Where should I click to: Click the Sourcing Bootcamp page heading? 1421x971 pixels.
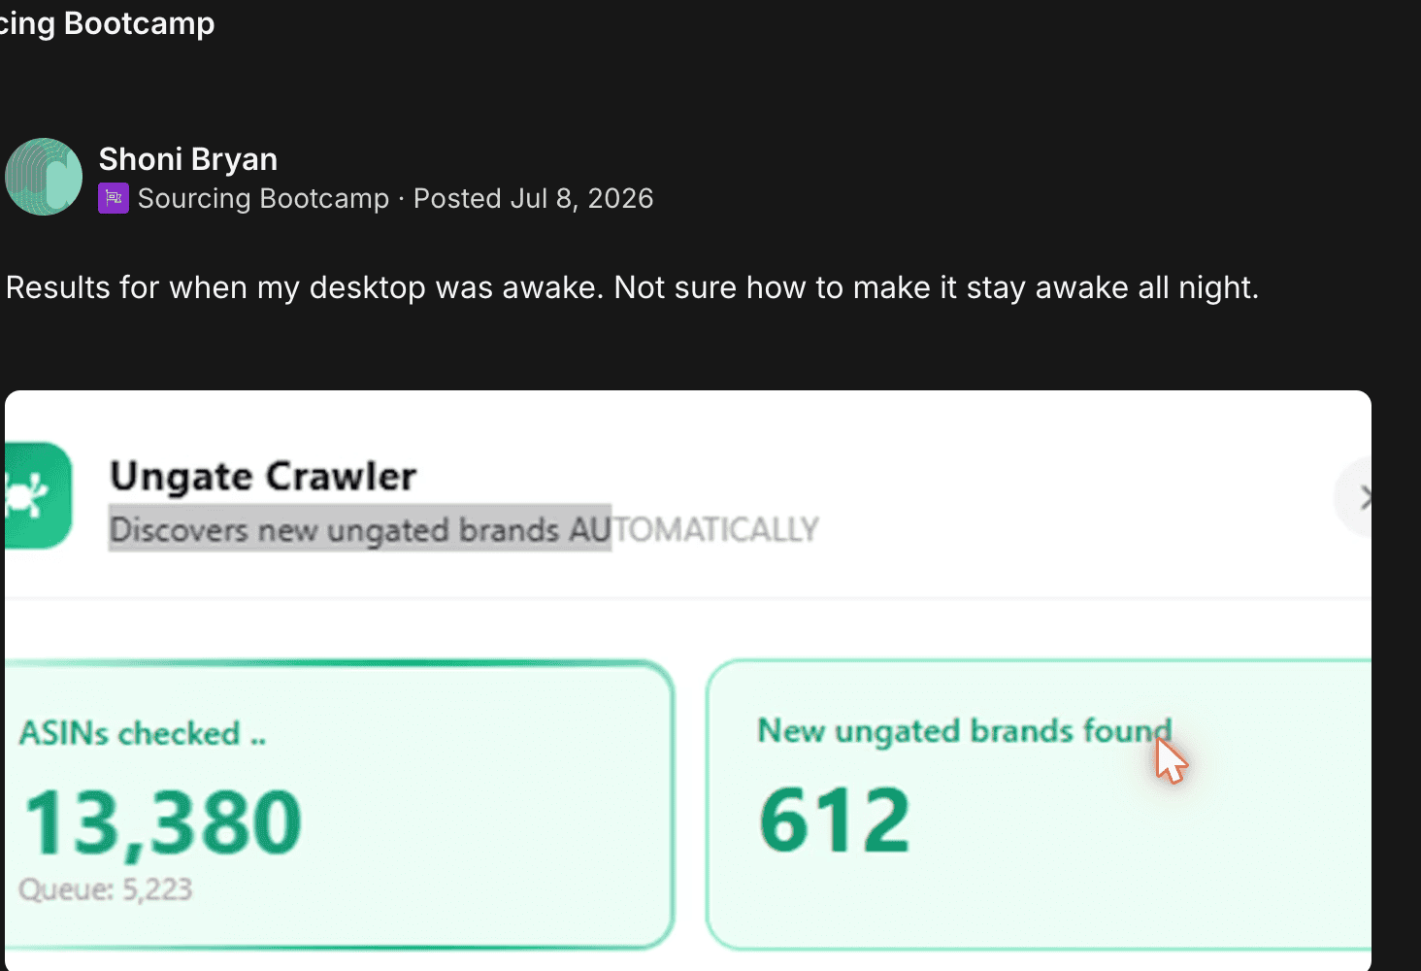tap(107, 22)
